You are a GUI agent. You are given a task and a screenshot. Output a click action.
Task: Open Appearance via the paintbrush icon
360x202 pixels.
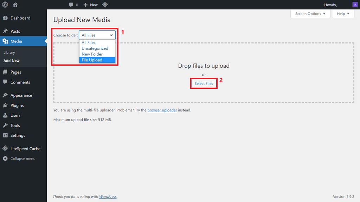click(5, 95)
